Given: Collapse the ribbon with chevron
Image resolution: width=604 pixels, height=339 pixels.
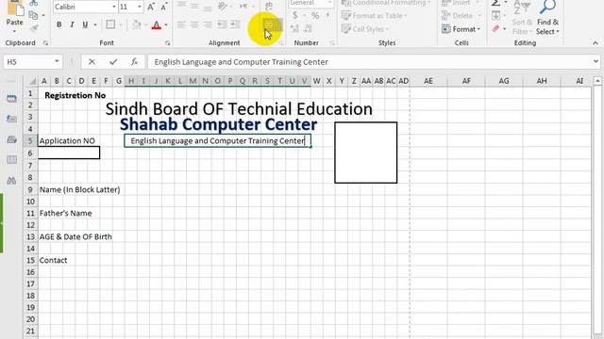Looking at the screenshot, I should (x=596, y=43).
